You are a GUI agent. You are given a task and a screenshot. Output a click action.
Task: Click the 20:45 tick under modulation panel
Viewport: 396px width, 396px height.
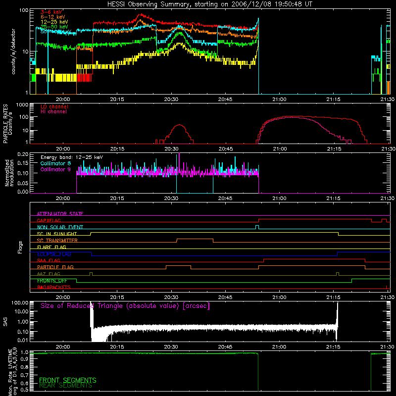coord(225,198)
